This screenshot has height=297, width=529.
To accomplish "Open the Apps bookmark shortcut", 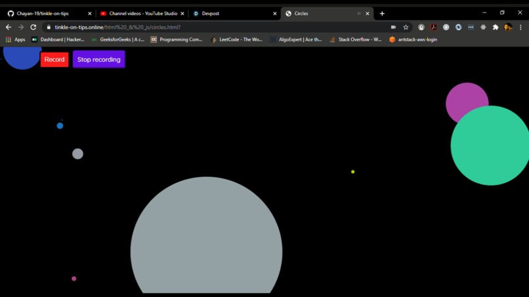I will click(x=16, y=39).
